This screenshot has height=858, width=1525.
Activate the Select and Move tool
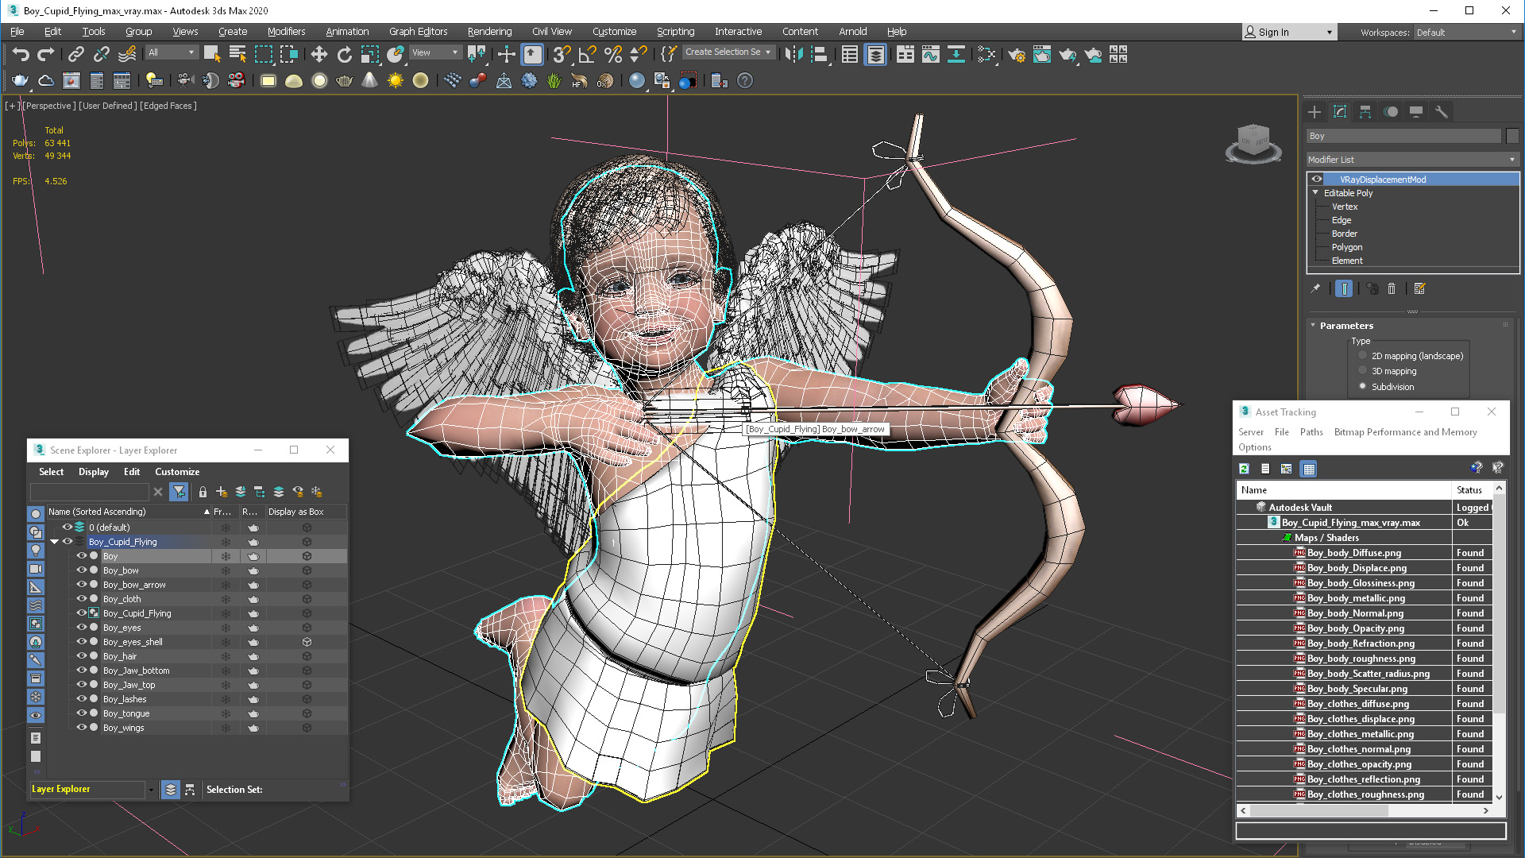coord(319,54)
